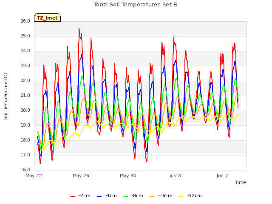Click the 26.0 y-axis tick value

coord(25,21)
